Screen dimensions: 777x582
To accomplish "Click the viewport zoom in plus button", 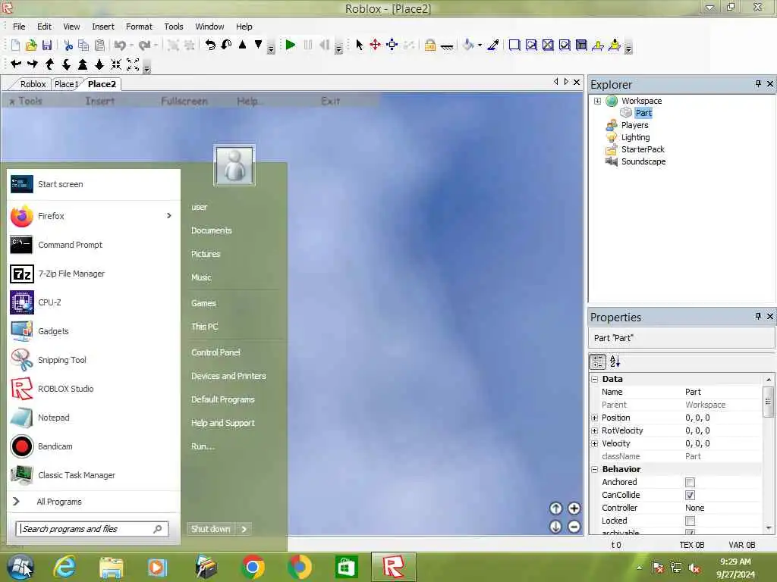I will [x=574, y=508].
